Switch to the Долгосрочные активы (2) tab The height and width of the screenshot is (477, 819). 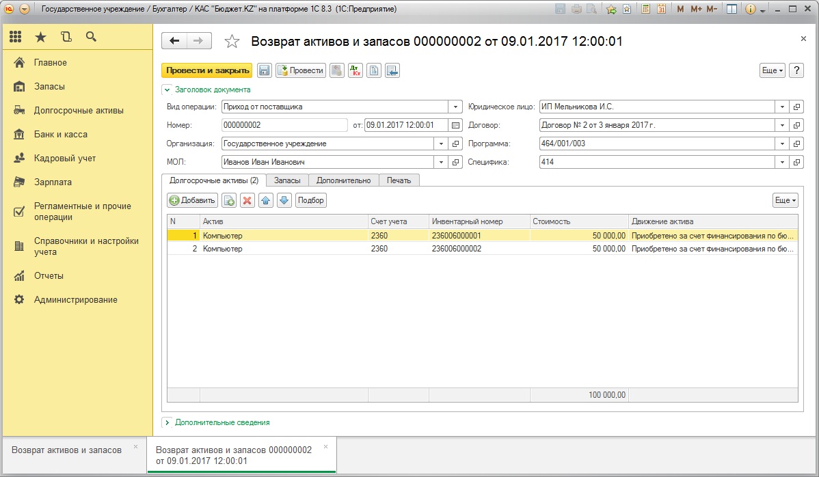[x=213, y=180]
